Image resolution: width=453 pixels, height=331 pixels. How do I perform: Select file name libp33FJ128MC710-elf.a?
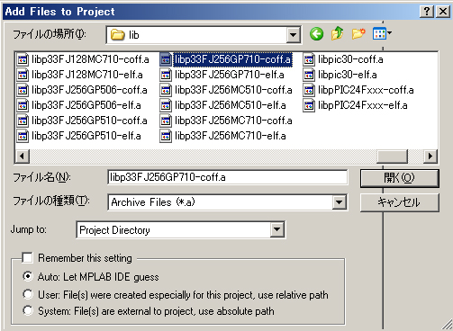[x=87, y=75]
